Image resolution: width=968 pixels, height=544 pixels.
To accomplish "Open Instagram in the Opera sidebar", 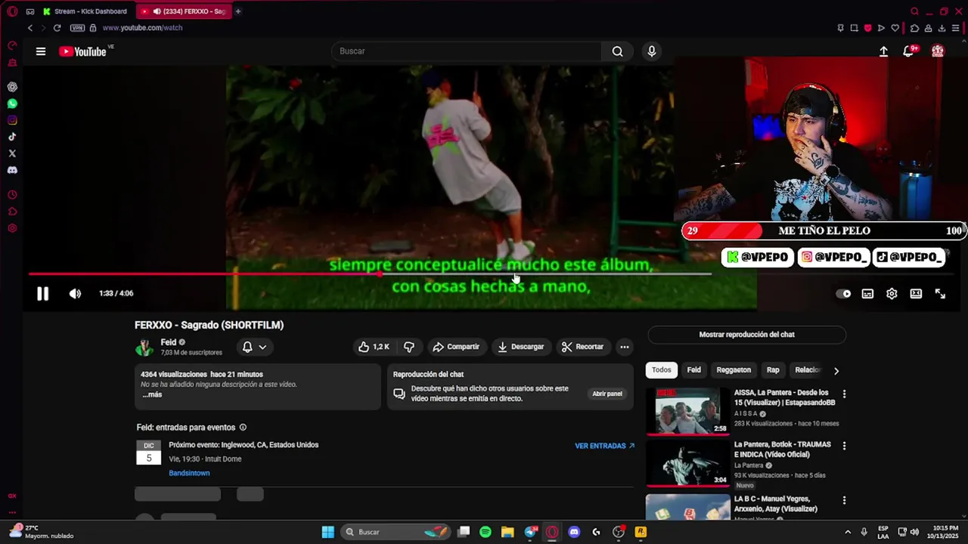I will [12, 120].
